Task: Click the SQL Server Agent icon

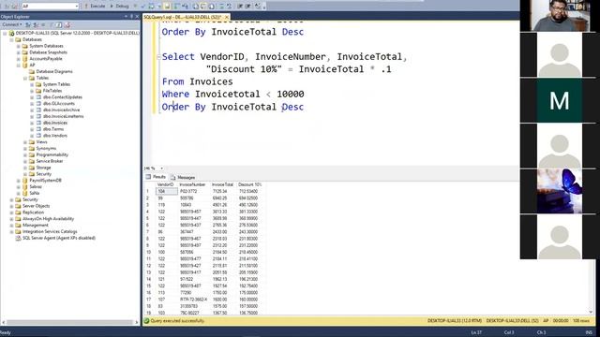Action: (19, 238)
